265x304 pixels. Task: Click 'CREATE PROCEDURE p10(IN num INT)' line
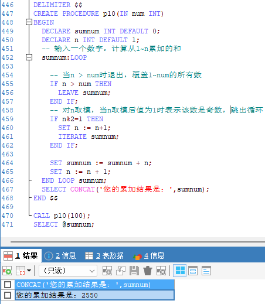coord(98,13)
